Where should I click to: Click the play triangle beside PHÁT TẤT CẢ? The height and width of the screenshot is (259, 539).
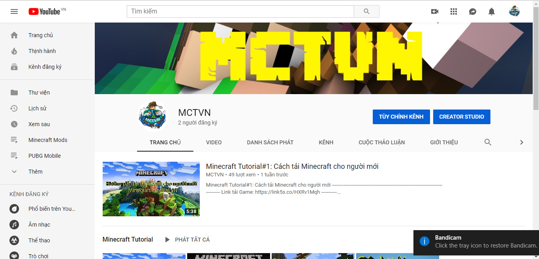click(x=167, y=240)
